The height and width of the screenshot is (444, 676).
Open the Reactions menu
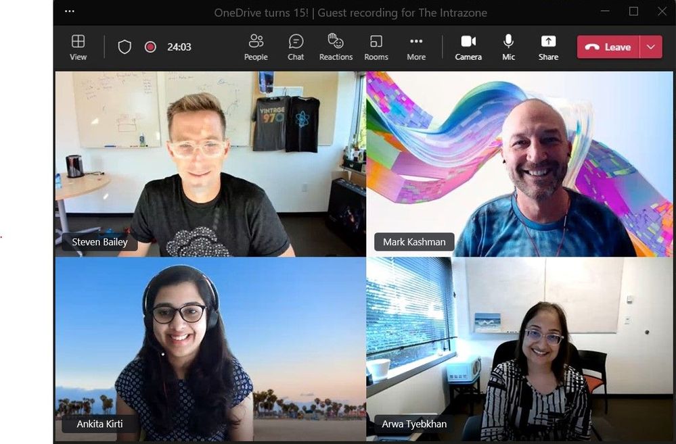(336, 47)
